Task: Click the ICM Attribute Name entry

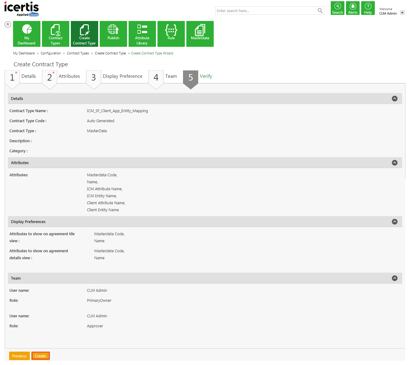Action: click(x=105, y=189)
